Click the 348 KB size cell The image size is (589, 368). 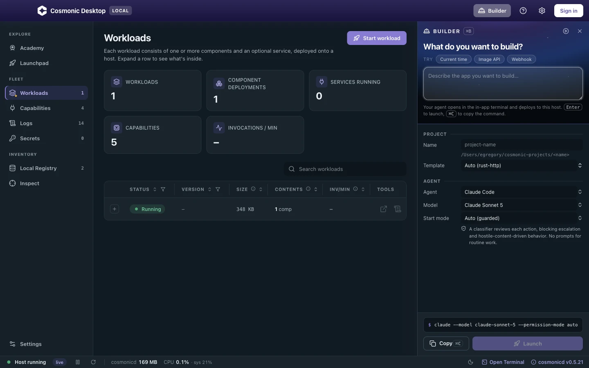[245, 209]
